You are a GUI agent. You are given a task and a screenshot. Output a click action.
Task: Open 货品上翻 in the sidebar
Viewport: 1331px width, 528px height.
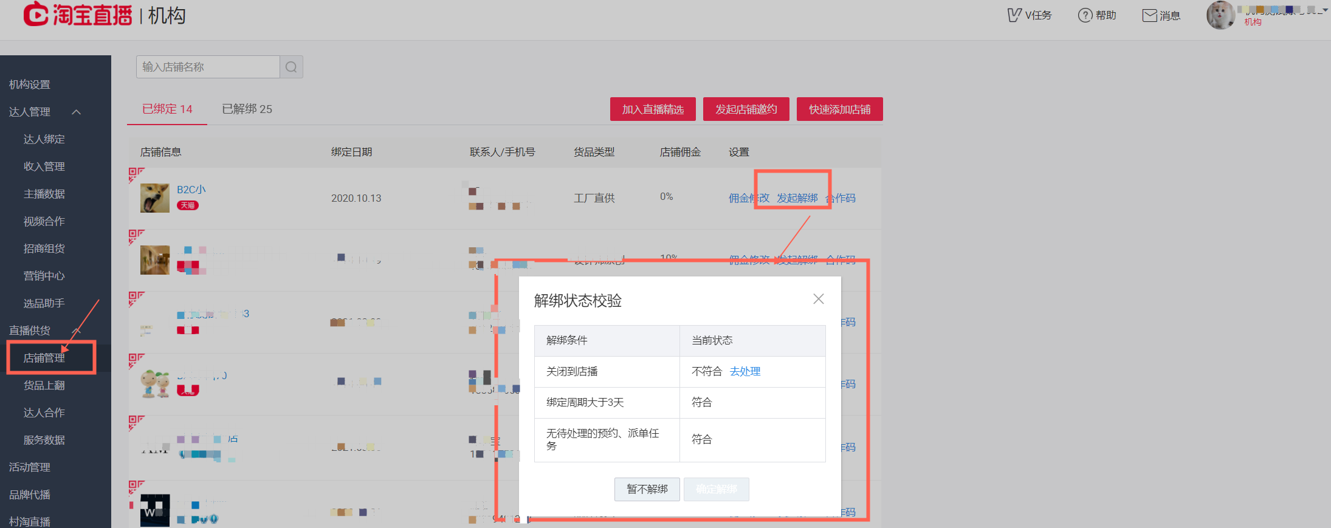(x=44, y=385)
